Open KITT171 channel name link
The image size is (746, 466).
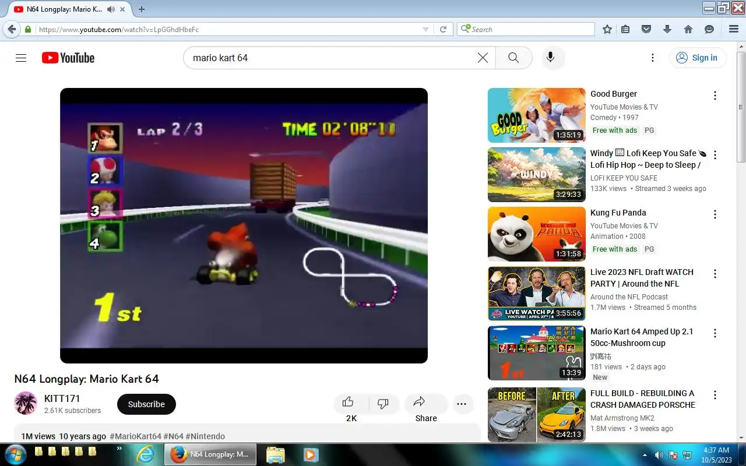click(x=62, y=398)
